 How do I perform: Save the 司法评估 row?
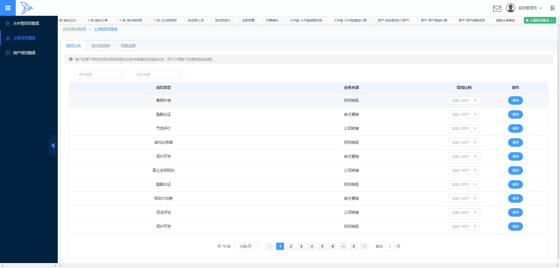[515, 213]
